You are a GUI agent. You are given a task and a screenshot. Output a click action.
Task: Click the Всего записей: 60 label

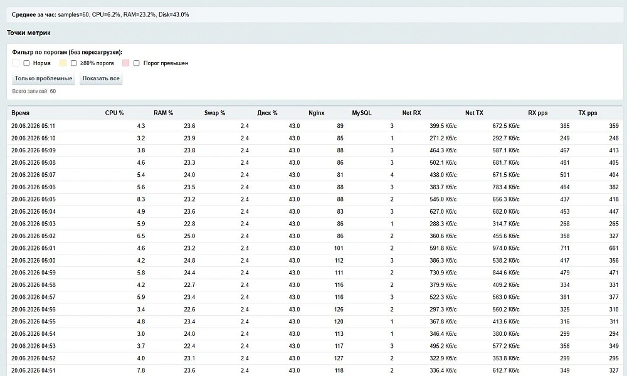tap(34, 91)
